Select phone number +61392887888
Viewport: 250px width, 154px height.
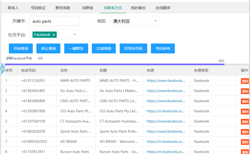click(33, 111)
